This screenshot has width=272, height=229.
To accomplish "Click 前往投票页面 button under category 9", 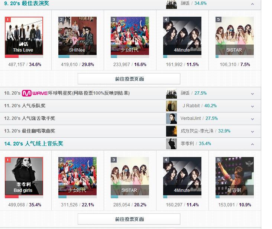I will (x=129, y=79).
